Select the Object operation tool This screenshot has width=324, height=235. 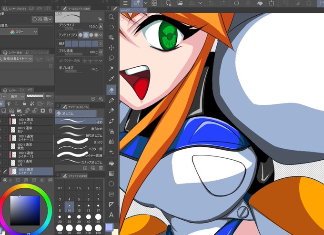point(111,38)
